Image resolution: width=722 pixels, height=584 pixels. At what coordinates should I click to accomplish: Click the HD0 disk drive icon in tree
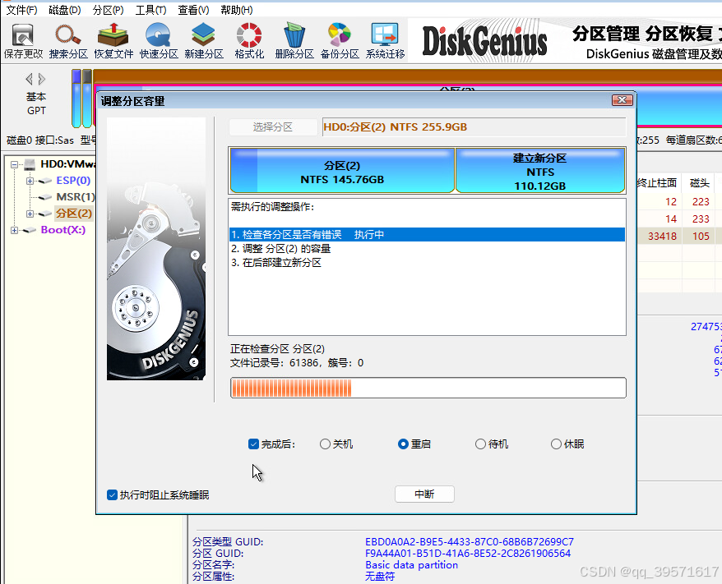tap(30, 164)
